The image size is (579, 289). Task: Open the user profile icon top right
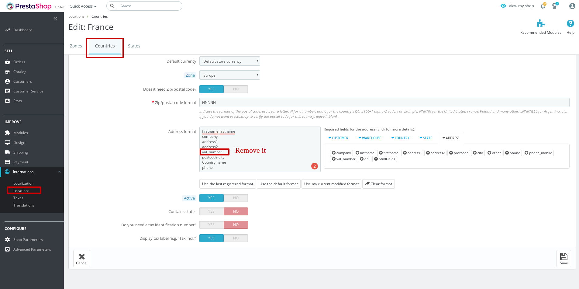[x=572, y=6]
